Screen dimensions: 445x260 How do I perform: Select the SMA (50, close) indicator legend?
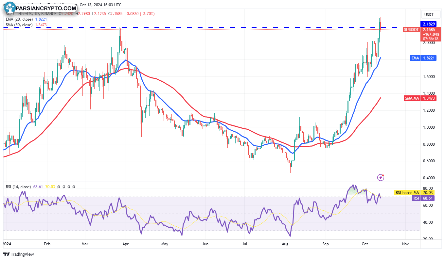(19, 25)
